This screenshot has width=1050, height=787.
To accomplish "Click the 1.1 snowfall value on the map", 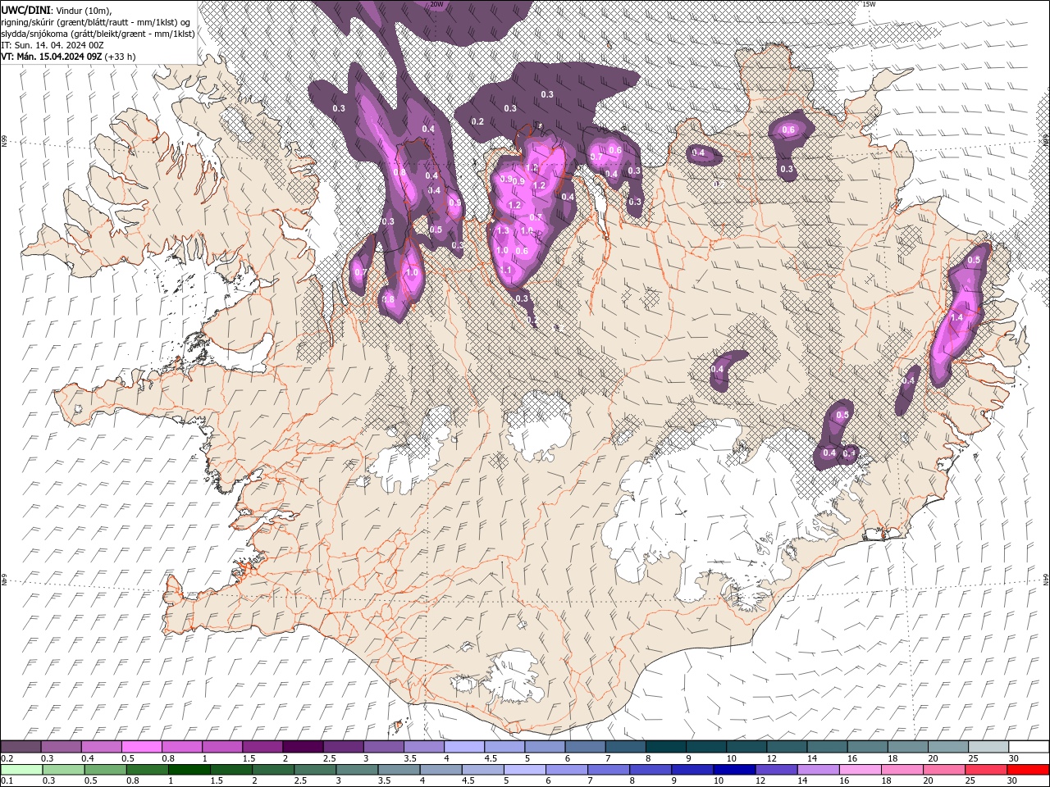I will pos(505,270).
